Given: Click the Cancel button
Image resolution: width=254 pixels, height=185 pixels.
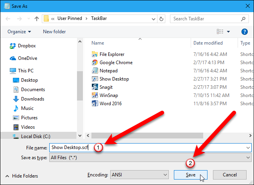Looking at the screenshot, I should [x=230, y=175].
